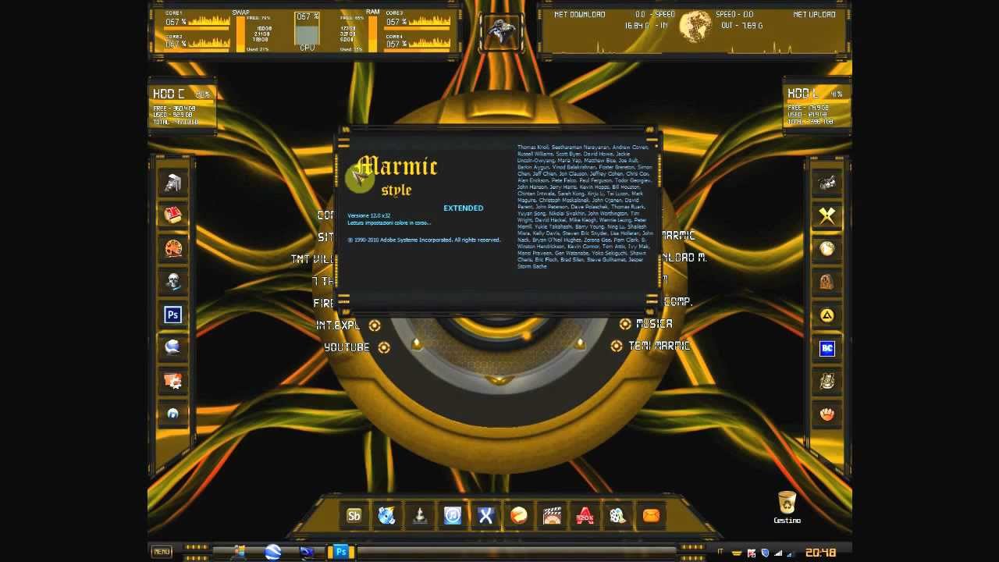Open the INT.EXPL launcher link

click(338, 325)
